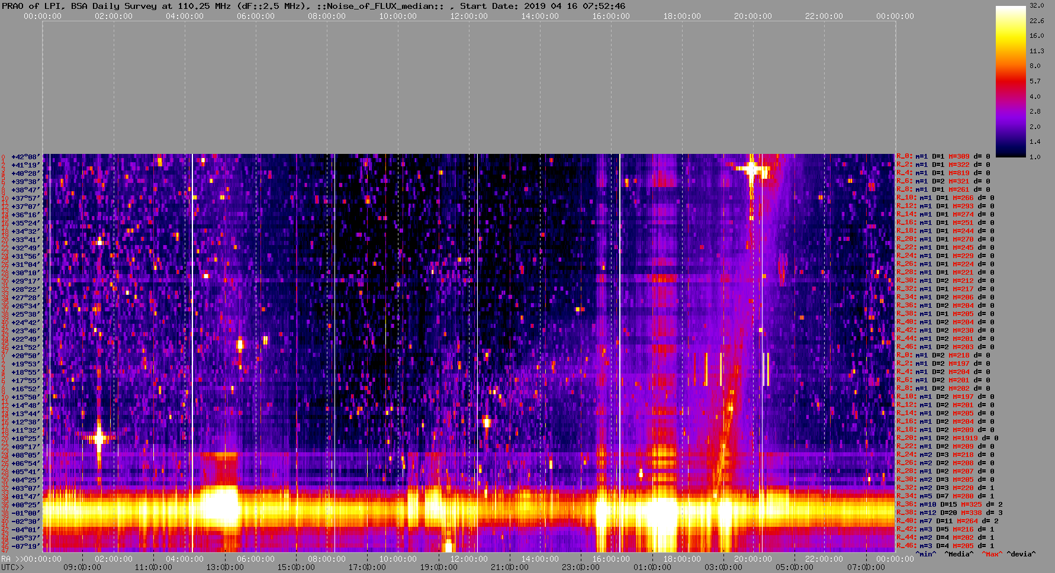This screenshot has width=1055, height=573.
Task: Select declination label +03°07'
Action: (25, 488)
